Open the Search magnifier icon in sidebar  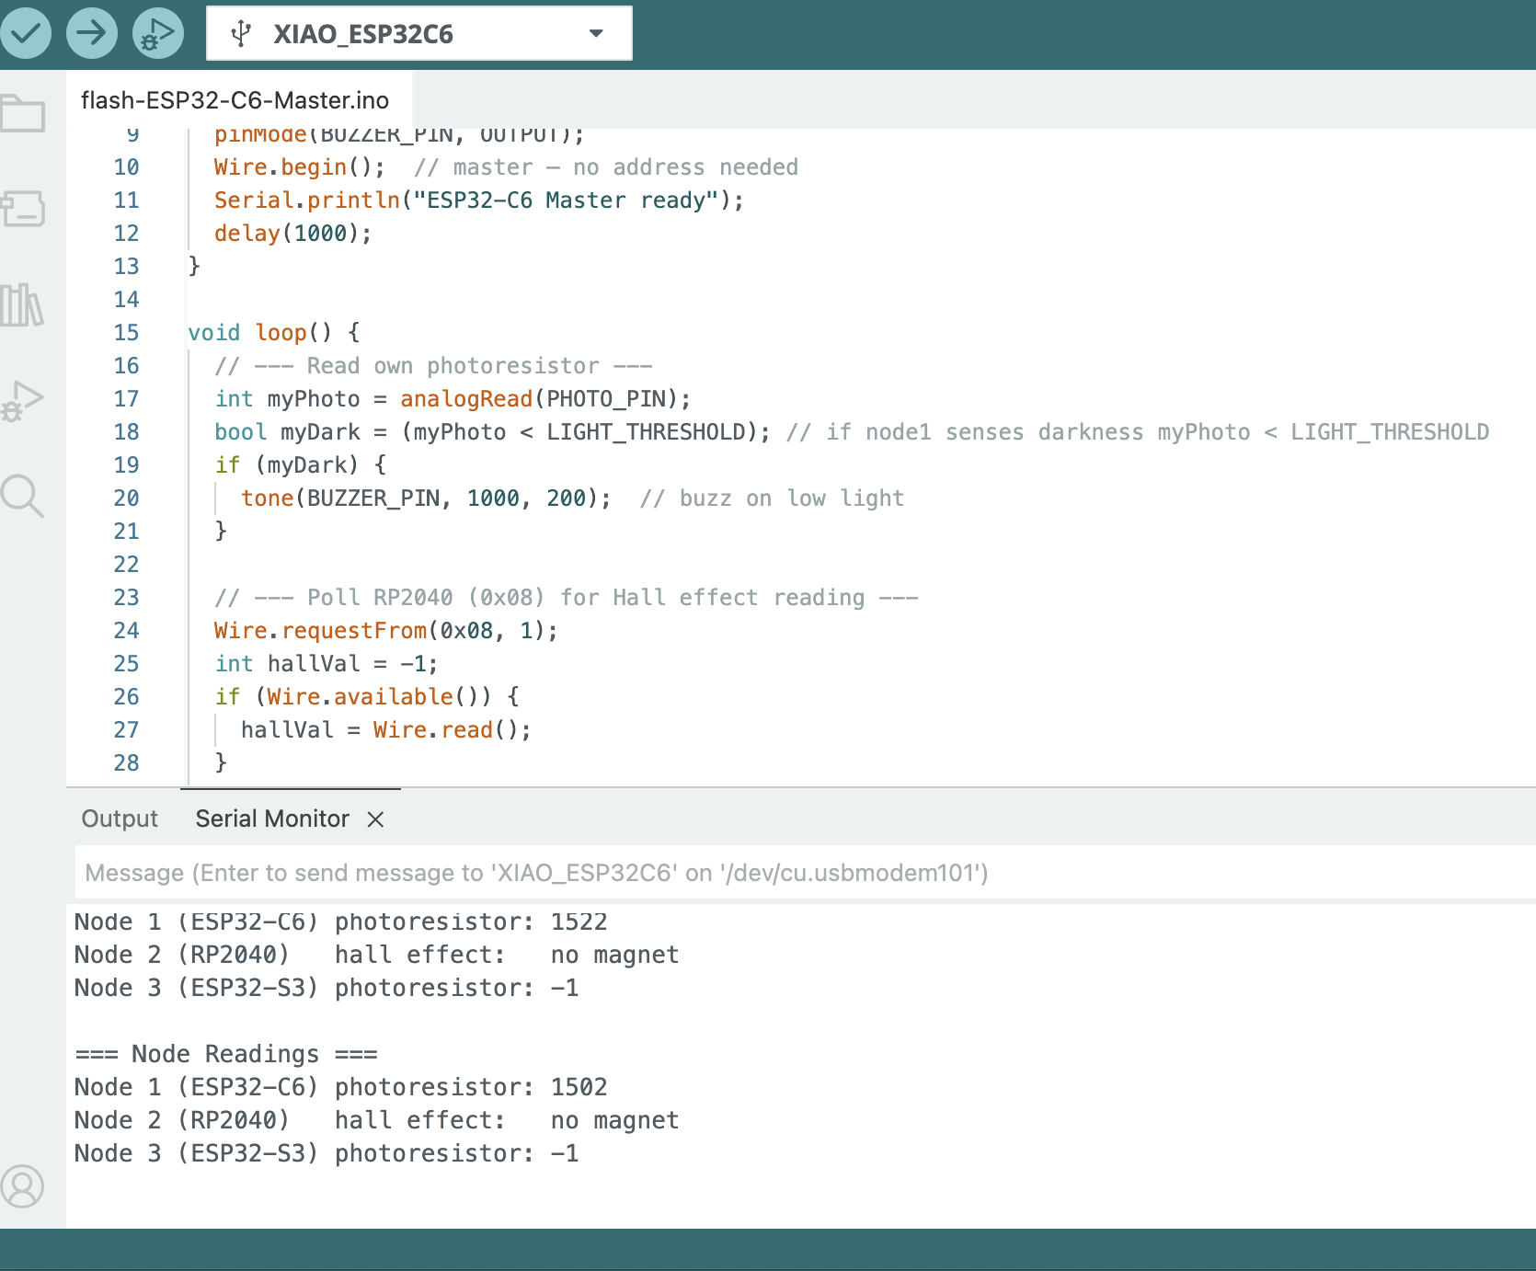pos(23,497)
